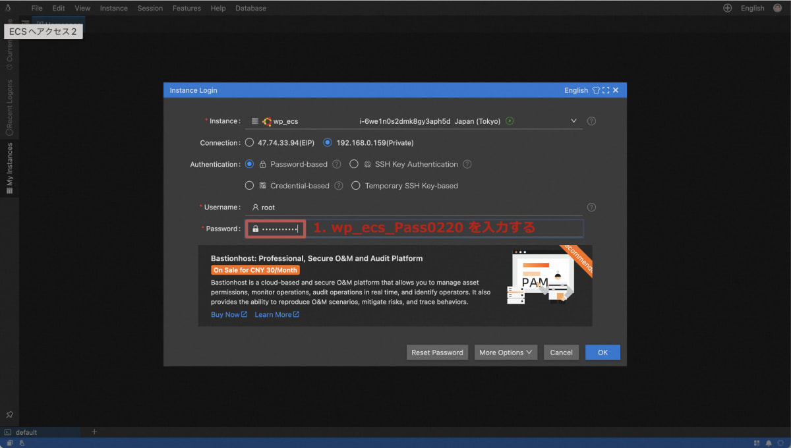Open the Instance menu
The image size is (791, 448).
(114, 9)
